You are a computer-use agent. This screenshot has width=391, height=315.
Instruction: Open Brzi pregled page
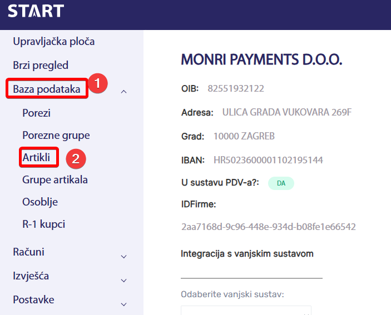click(x=41, y=66)
